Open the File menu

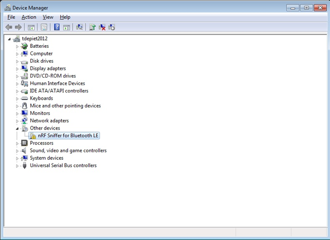11,17
